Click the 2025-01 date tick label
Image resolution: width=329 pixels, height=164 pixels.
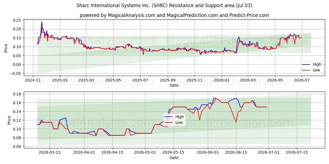point(59,80)
